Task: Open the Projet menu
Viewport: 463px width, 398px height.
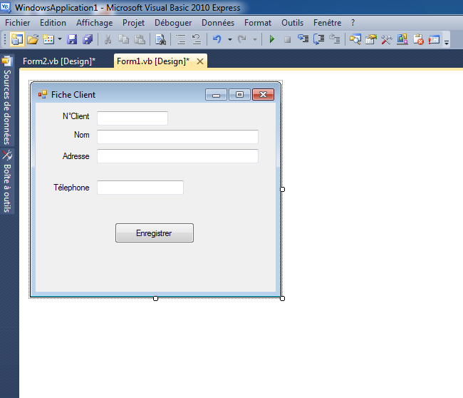Action: click(x=133, y=23)
